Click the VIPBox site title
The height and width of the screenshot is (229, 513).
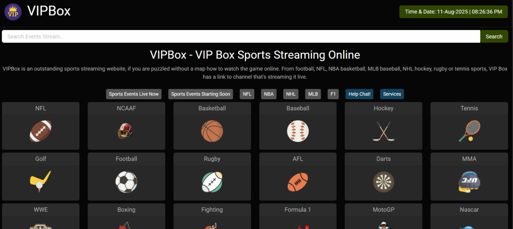click(49, 11)
